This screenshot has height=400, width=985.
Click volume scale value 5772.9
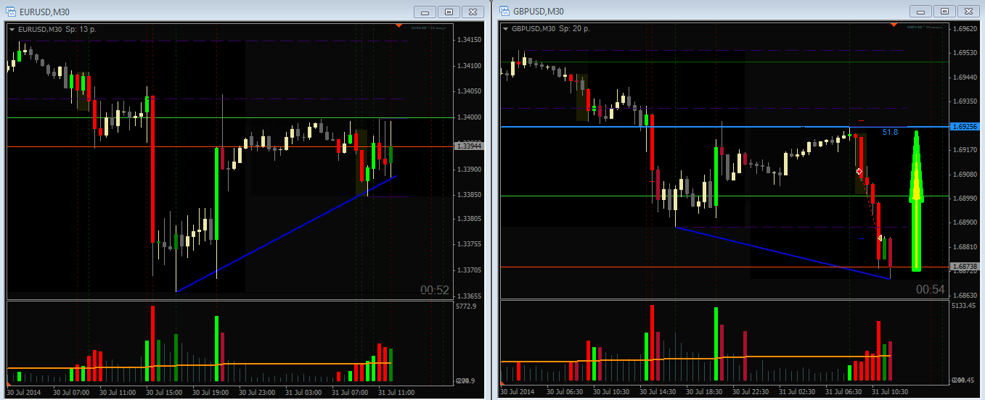465,307
